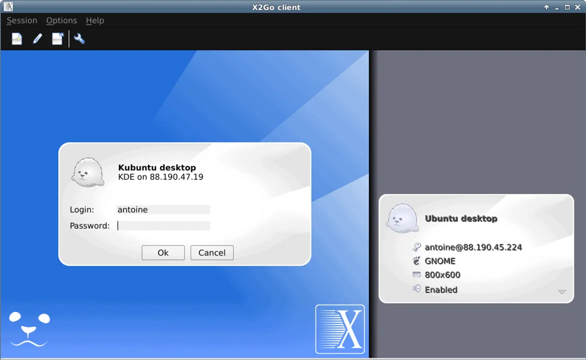Click the GNOME desktop type text
Image resolution: width=586 pixels, height=360 pixels.
click(440, 261)
